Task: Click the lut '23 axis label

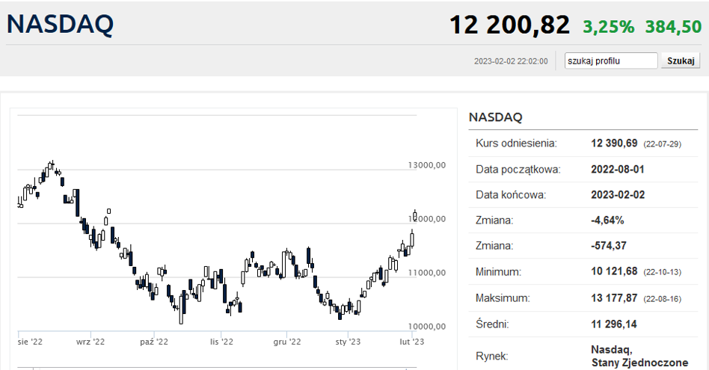Action: pyautogui.click(x=412, y=342)
